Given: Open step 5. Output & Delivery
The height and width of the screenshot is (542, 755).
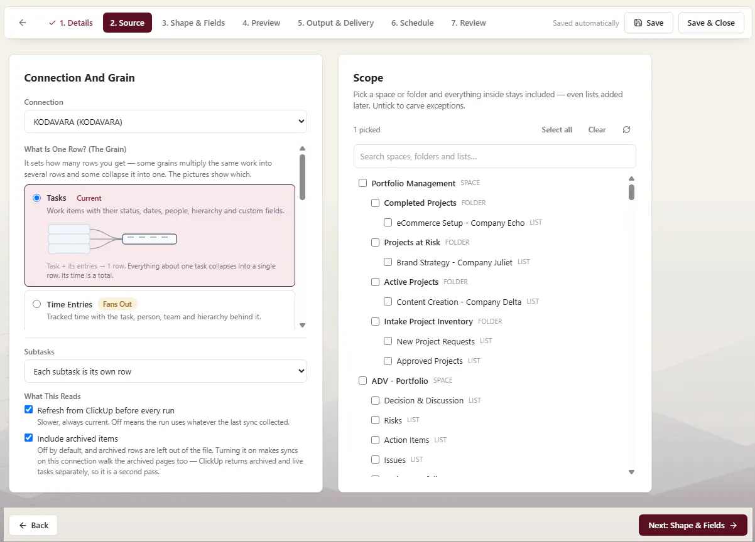Looking at the screenshot, I should 335,23.
